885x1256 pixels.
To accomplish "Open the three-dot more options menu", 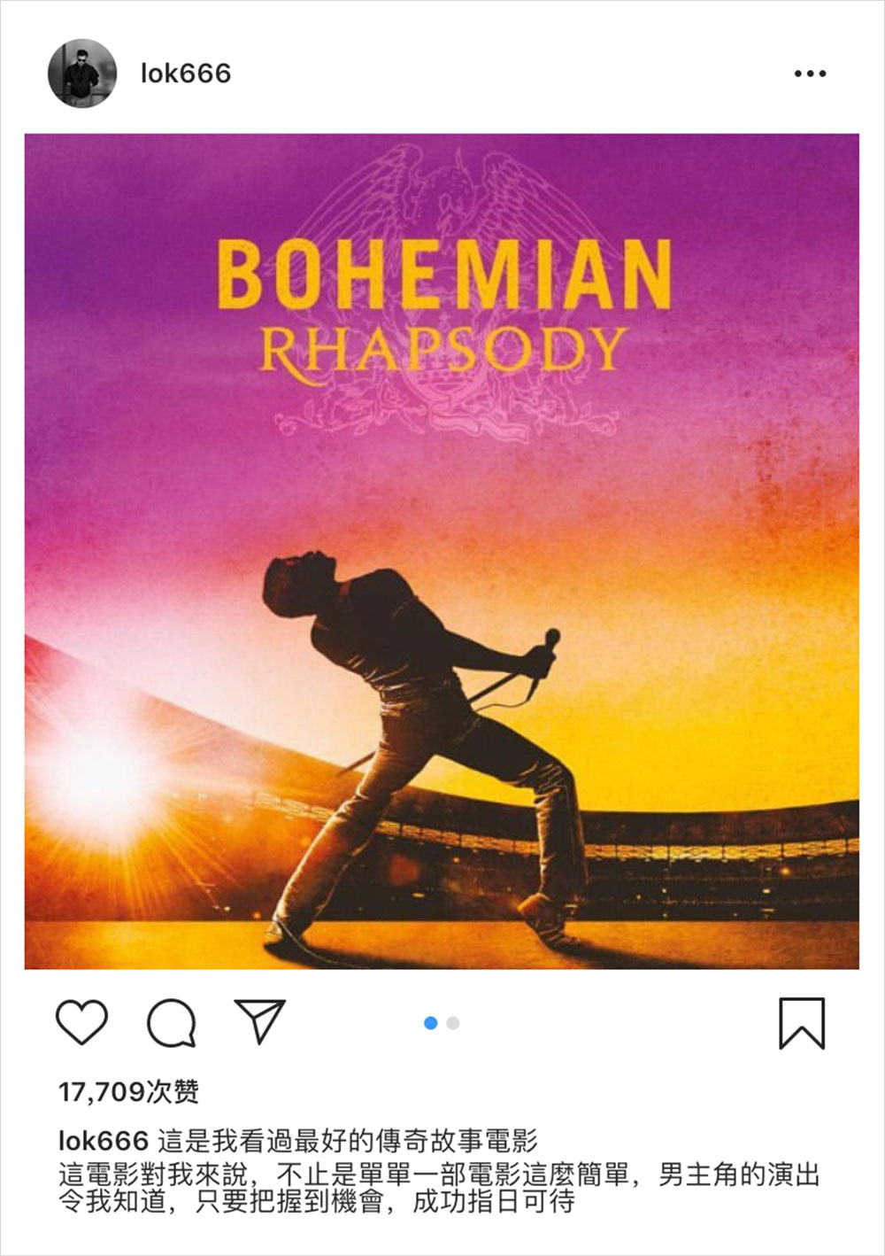I will [x=810, y=74].
